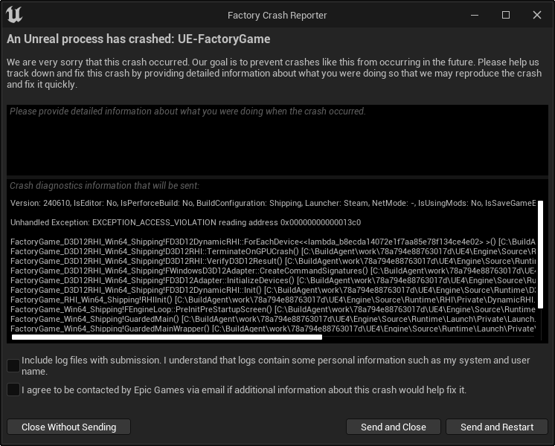
Task: Minimize the Factory Crash Reporter window
Action: pyautogui.click(x=475, y=15)
